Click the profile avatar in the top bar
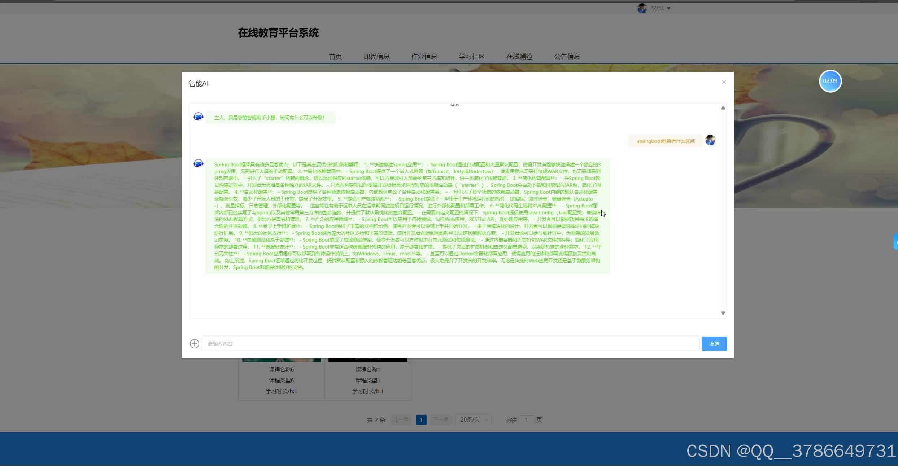Image resolution: width=898 pixels, height=466 pixels. tap(642, 8)
